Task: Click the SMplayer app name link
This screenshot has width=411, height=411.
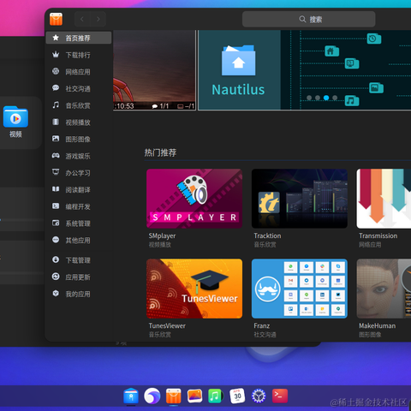Action: pyautogui.click(x=162, y=235)
